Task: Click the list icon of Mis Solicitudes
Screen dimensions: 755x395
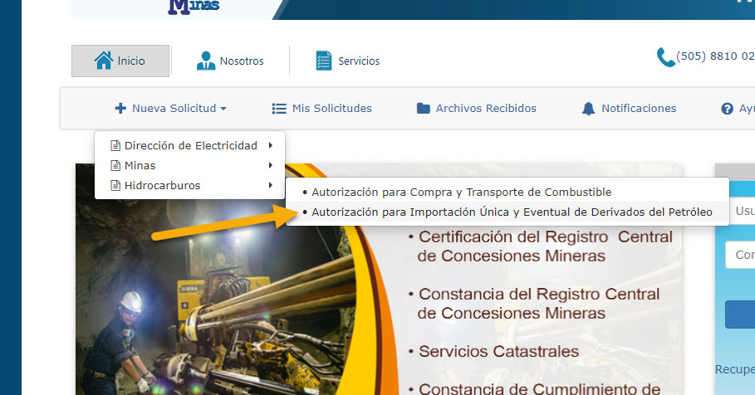Action: [279, 109]
